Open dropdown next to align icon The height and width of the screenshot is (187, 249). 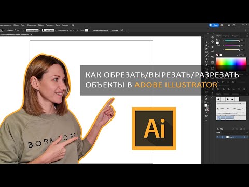(x=125, y=30)
